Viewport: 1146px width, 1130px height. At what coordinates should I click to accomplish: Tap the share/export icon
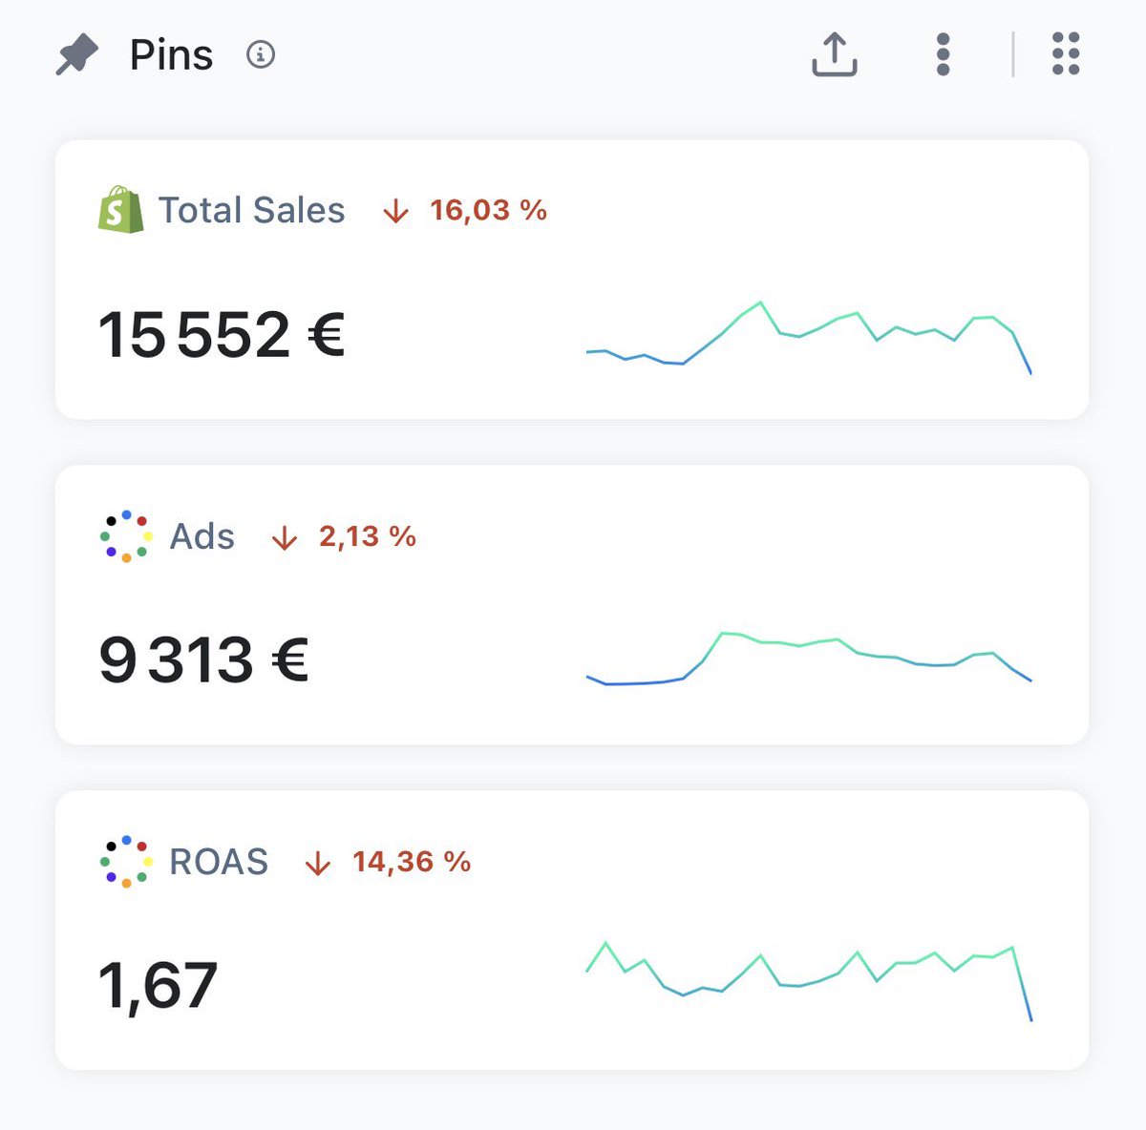[x=835, y=54]
